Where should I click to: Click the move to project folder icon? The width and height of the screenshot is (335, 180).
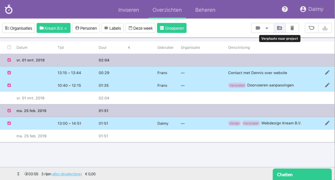click(279, 28)
